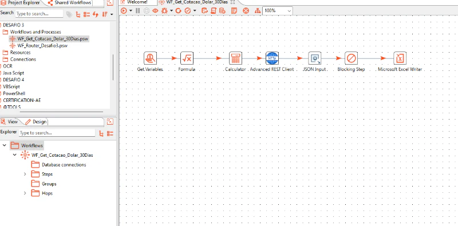The width and height of the screenshot is (458, 226).
Task: Open the run options dropdown arrow
Action: 131,11
